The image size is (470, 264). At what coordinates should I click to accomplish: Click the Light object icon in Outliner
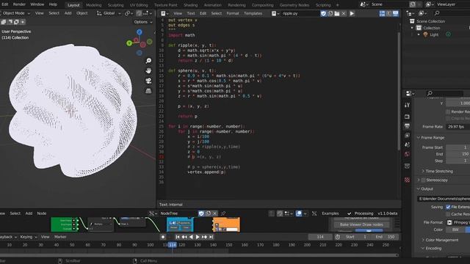click(x=425, y=34)
